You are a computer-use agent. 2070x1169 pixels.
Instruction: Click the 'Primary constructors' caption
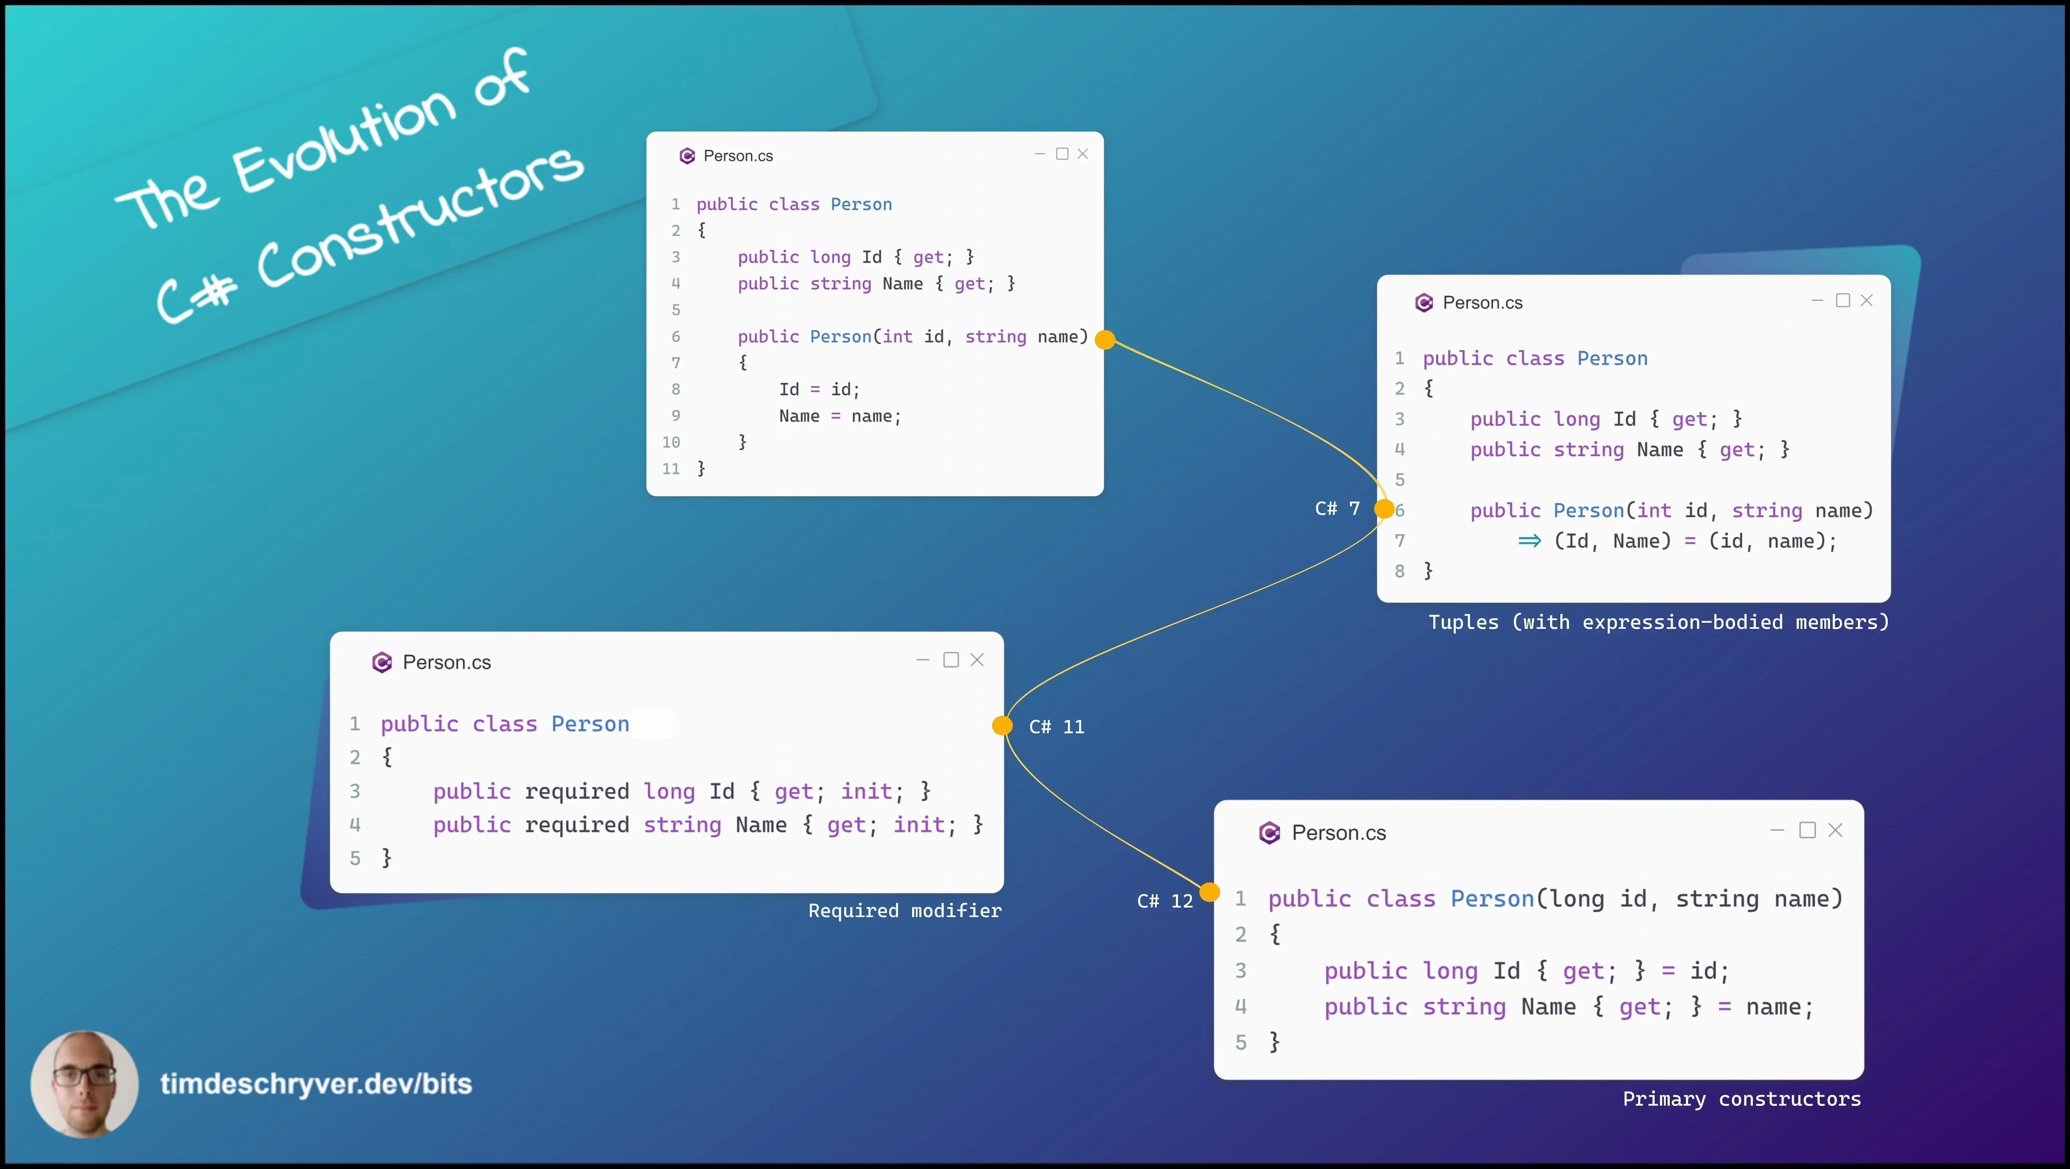[1741, 1099]
